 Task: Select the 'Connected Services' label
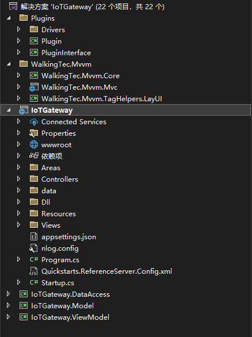(74, 122)
